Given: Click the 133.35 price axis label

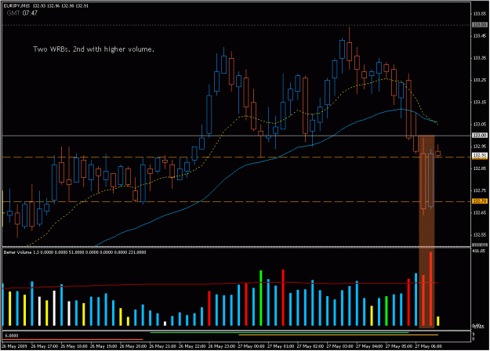Looking at the screenshot, I should tap(479, 58).
